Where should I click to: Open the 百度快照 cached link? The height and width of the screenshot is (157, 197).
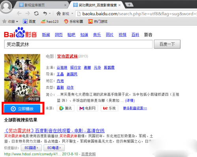click(x=89, y=154)
